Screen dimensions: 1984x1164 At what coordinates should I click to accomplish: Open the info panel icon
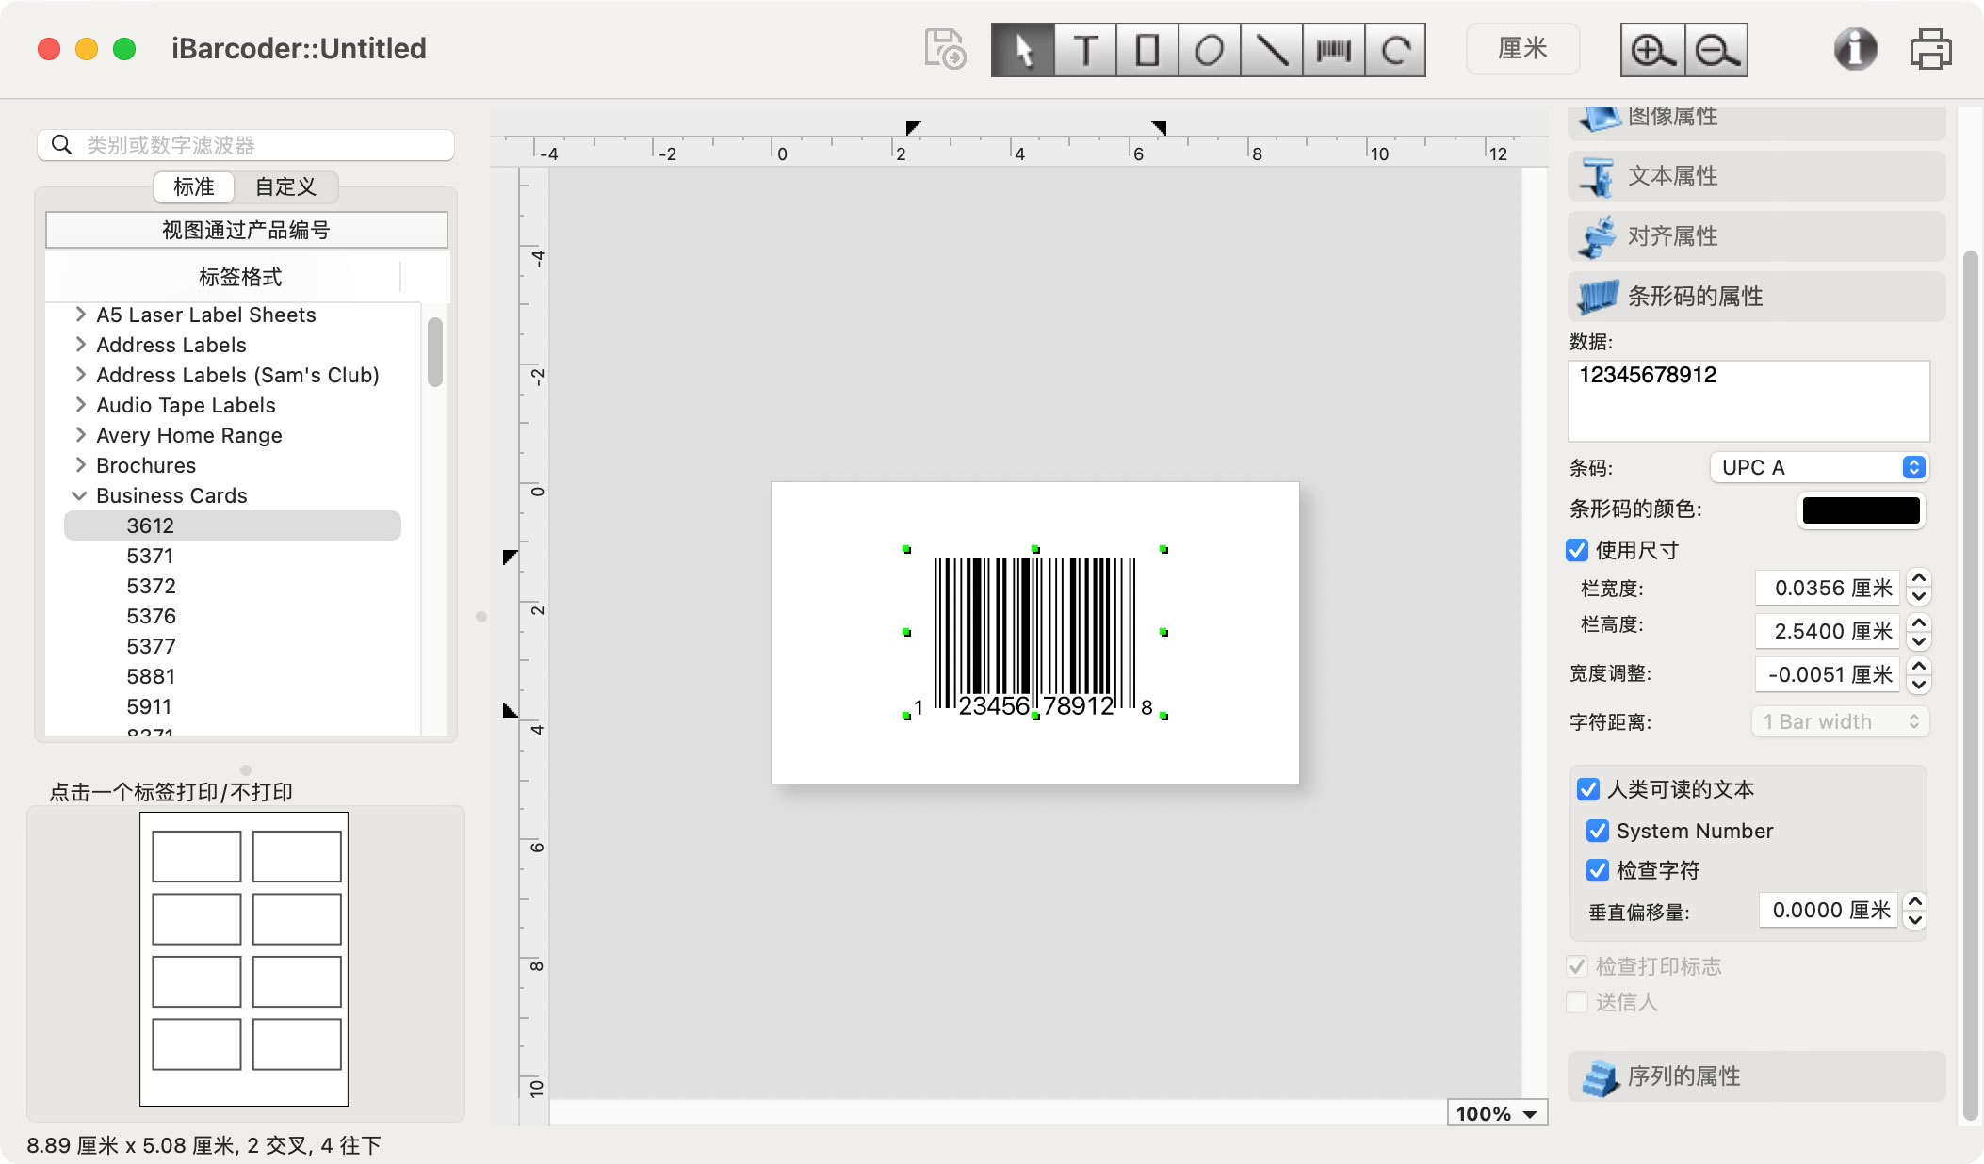coord(1855,49)
